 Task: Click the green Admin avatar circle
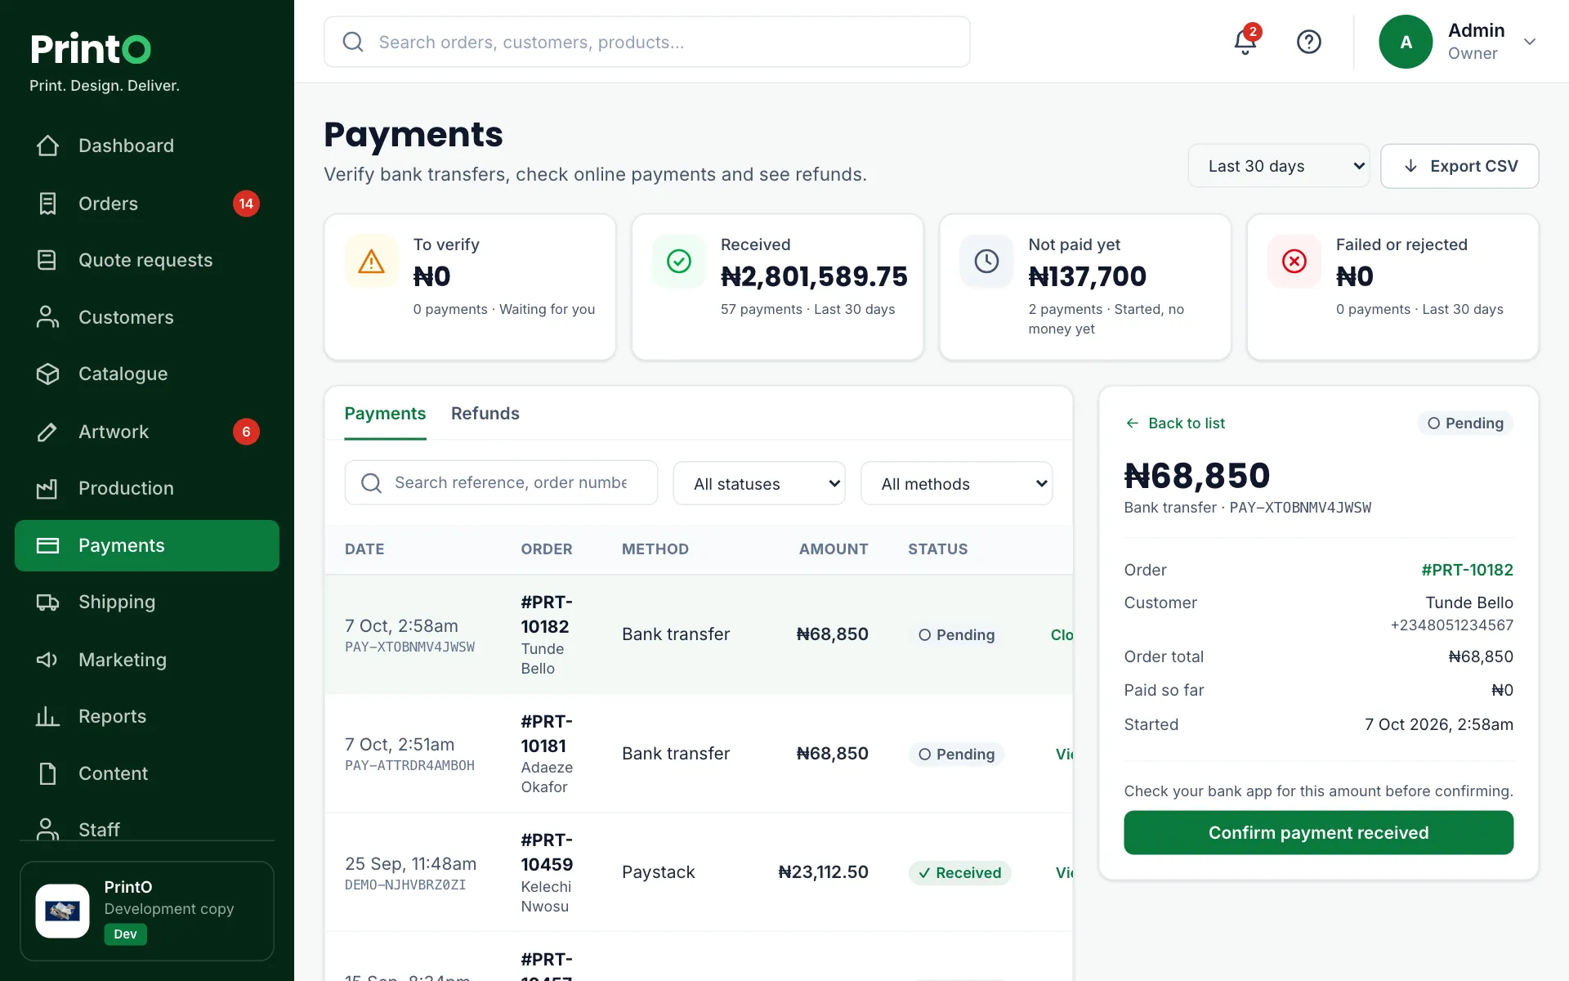point(1406,42)
